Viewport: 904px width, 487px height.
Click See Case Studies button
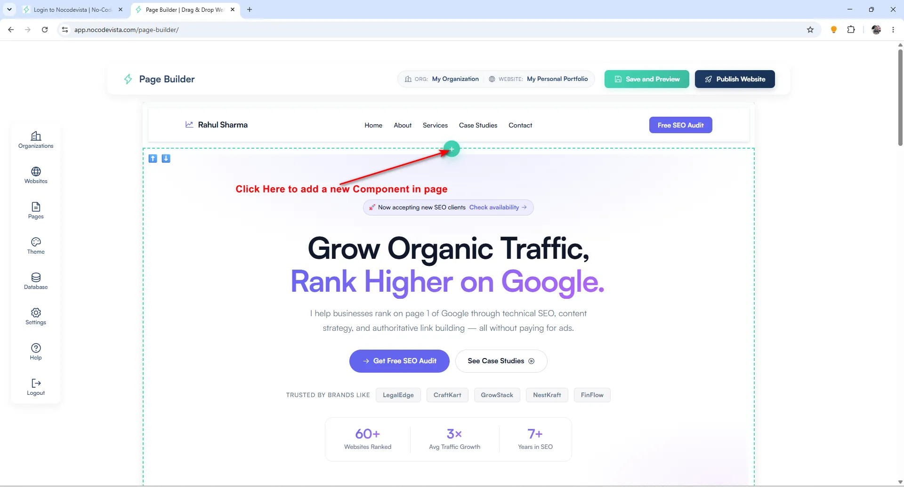[501, 361]
